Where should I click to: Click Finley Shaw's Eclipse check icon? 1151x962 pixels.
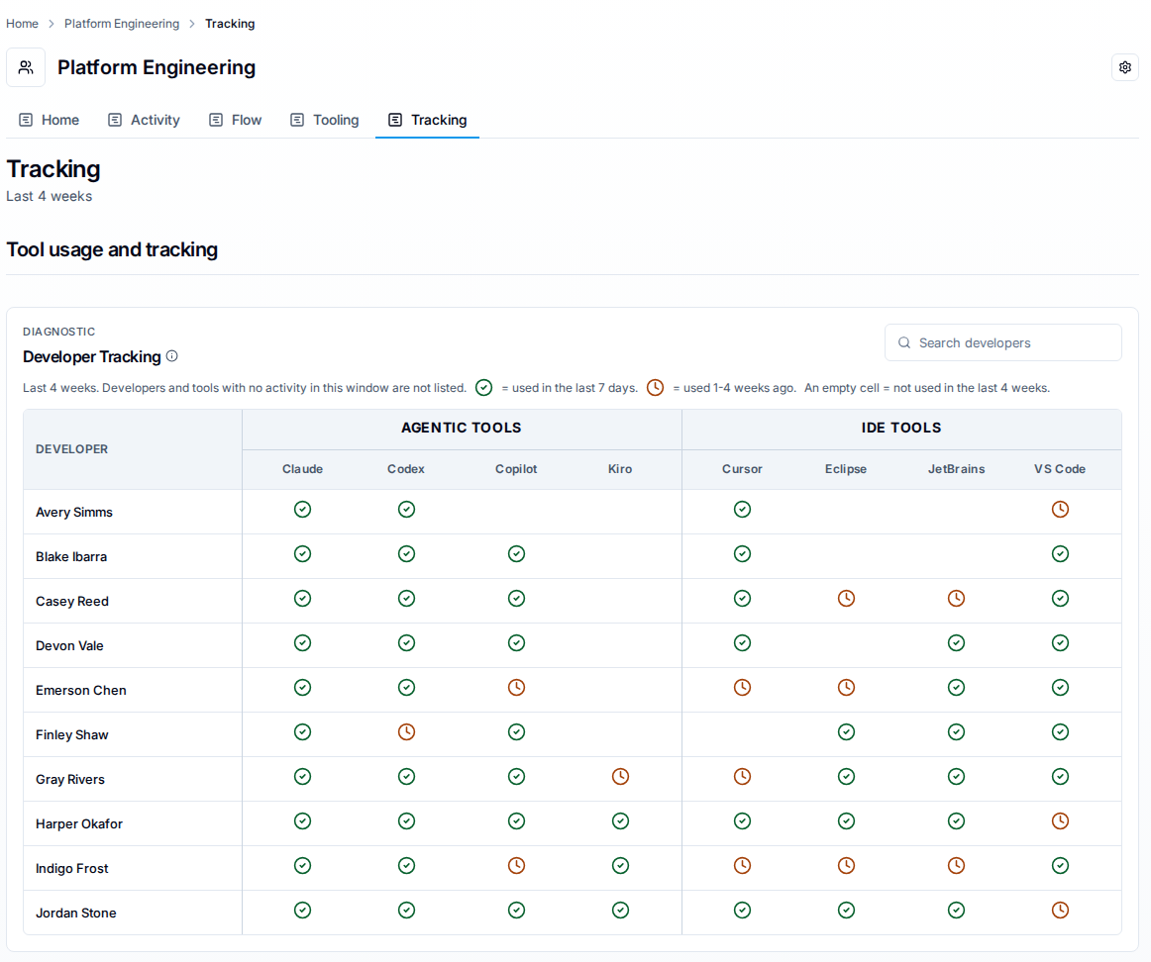[846, 732]
